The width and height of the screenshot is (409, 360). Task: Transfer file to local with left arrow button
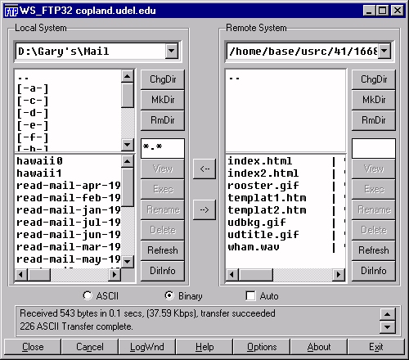coord(204,169)
